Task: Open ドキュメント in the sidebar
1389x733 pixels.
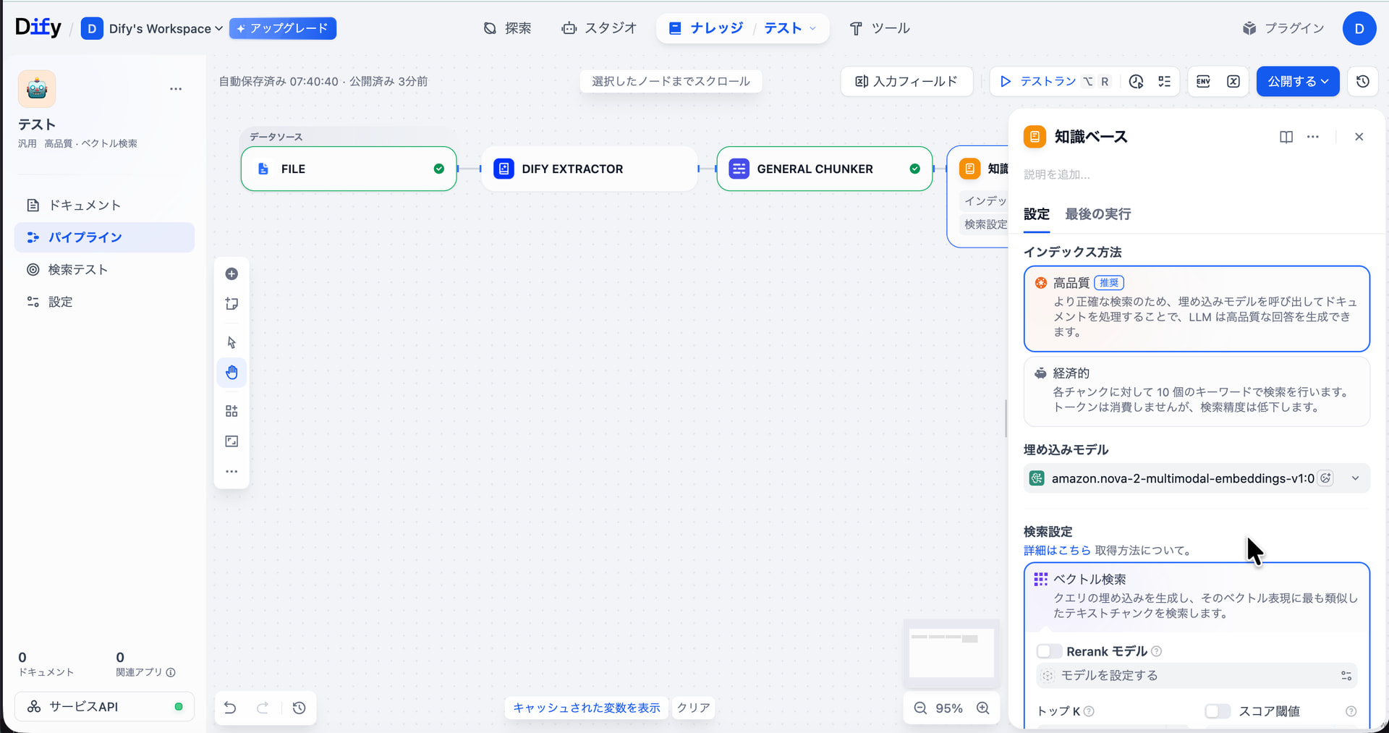Action: [x=104, y=206]
